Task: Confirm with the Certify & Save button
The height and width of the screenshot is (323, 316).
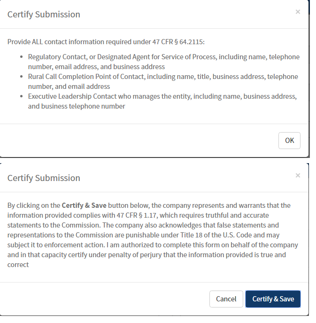Action: tap(273, 299)
